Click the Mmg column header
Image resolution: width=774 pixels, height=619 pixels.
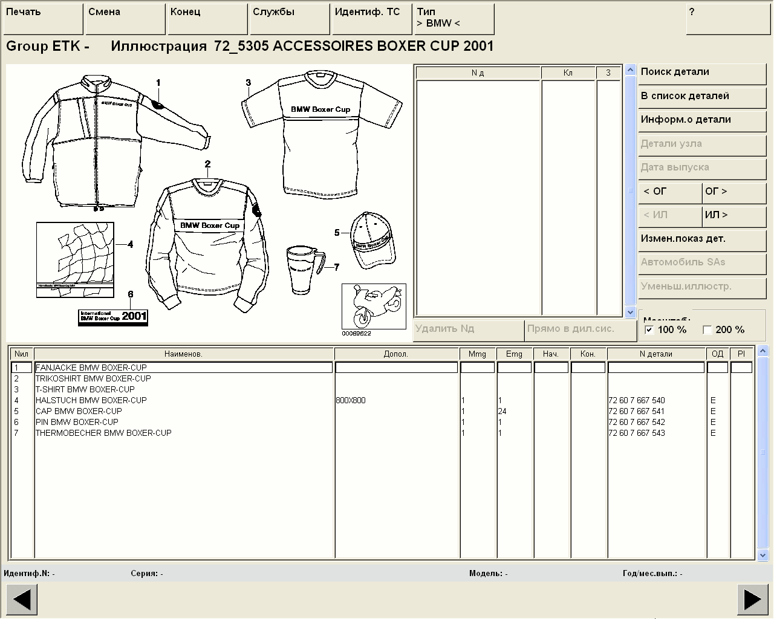click(x=477, y=354)
